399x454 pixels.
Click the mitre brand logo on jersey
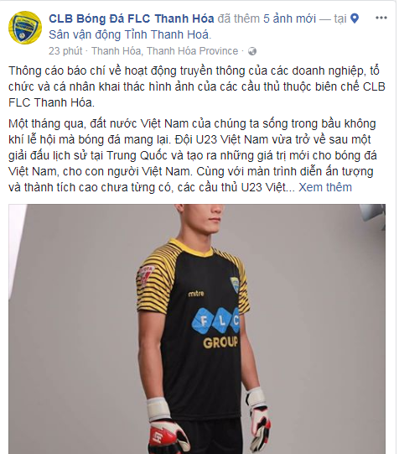(196, 294)
